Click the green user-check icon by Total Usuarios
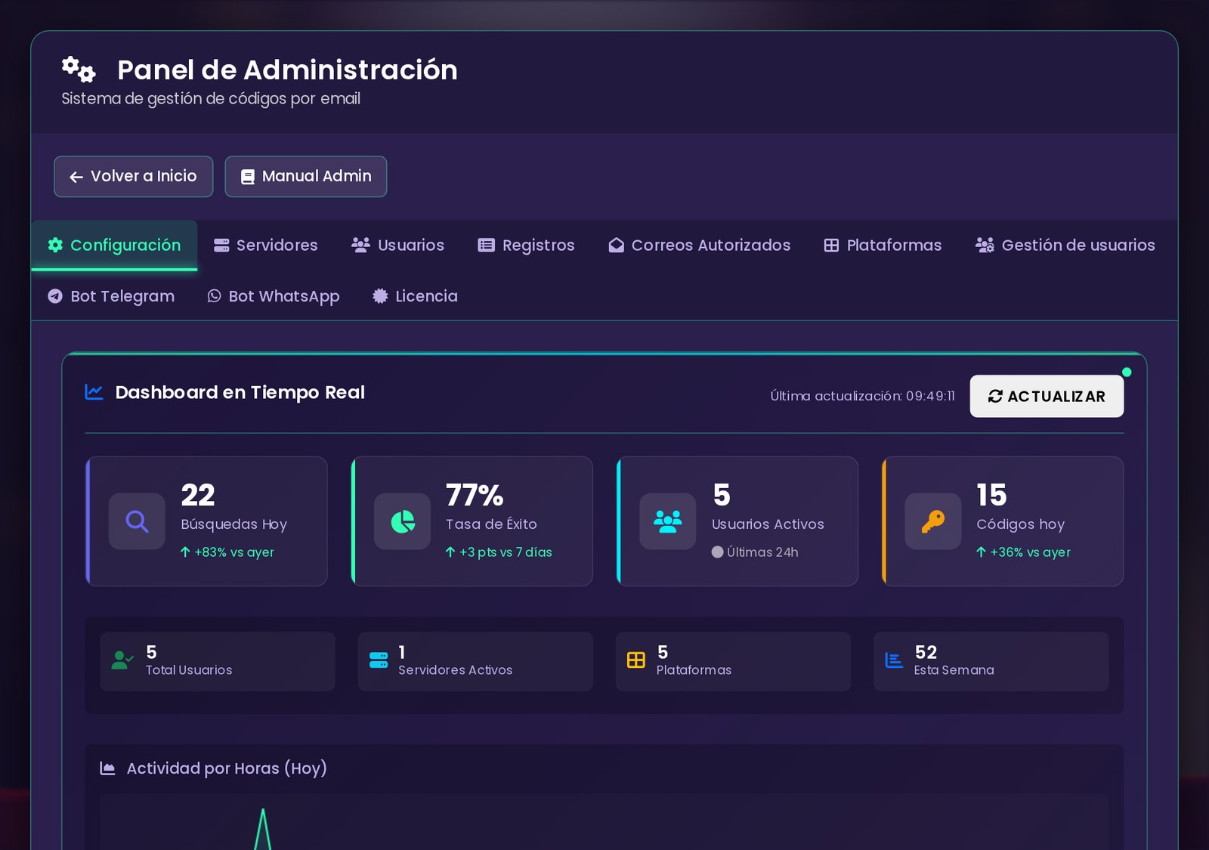Screen dimensions: 1209x850 point(122,660)
